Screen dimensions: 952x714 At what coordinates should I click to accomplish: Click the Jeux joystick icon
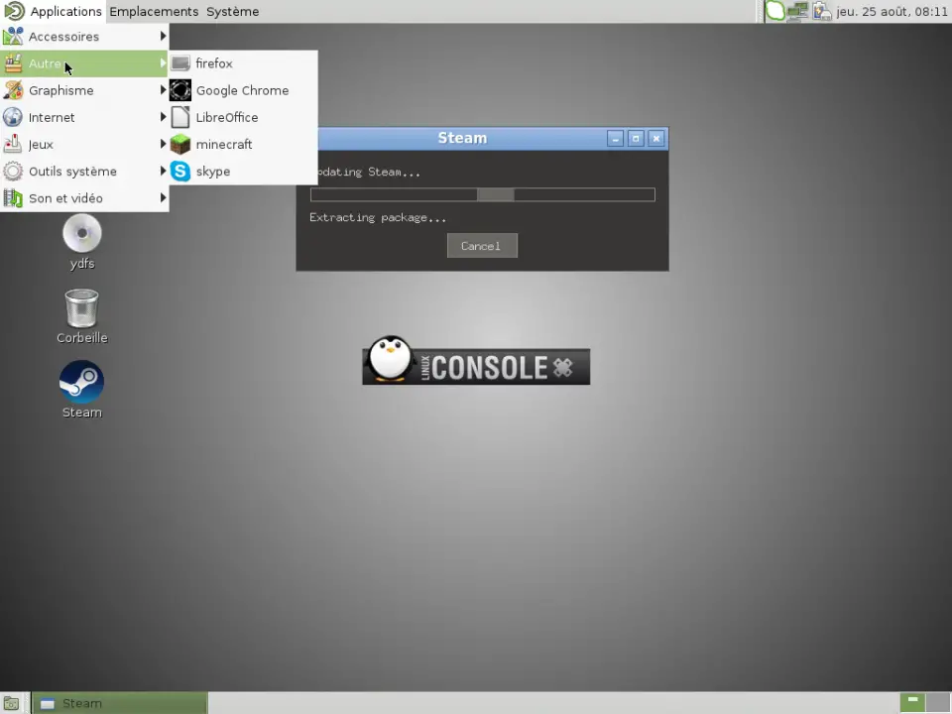(x=13, y=144)
